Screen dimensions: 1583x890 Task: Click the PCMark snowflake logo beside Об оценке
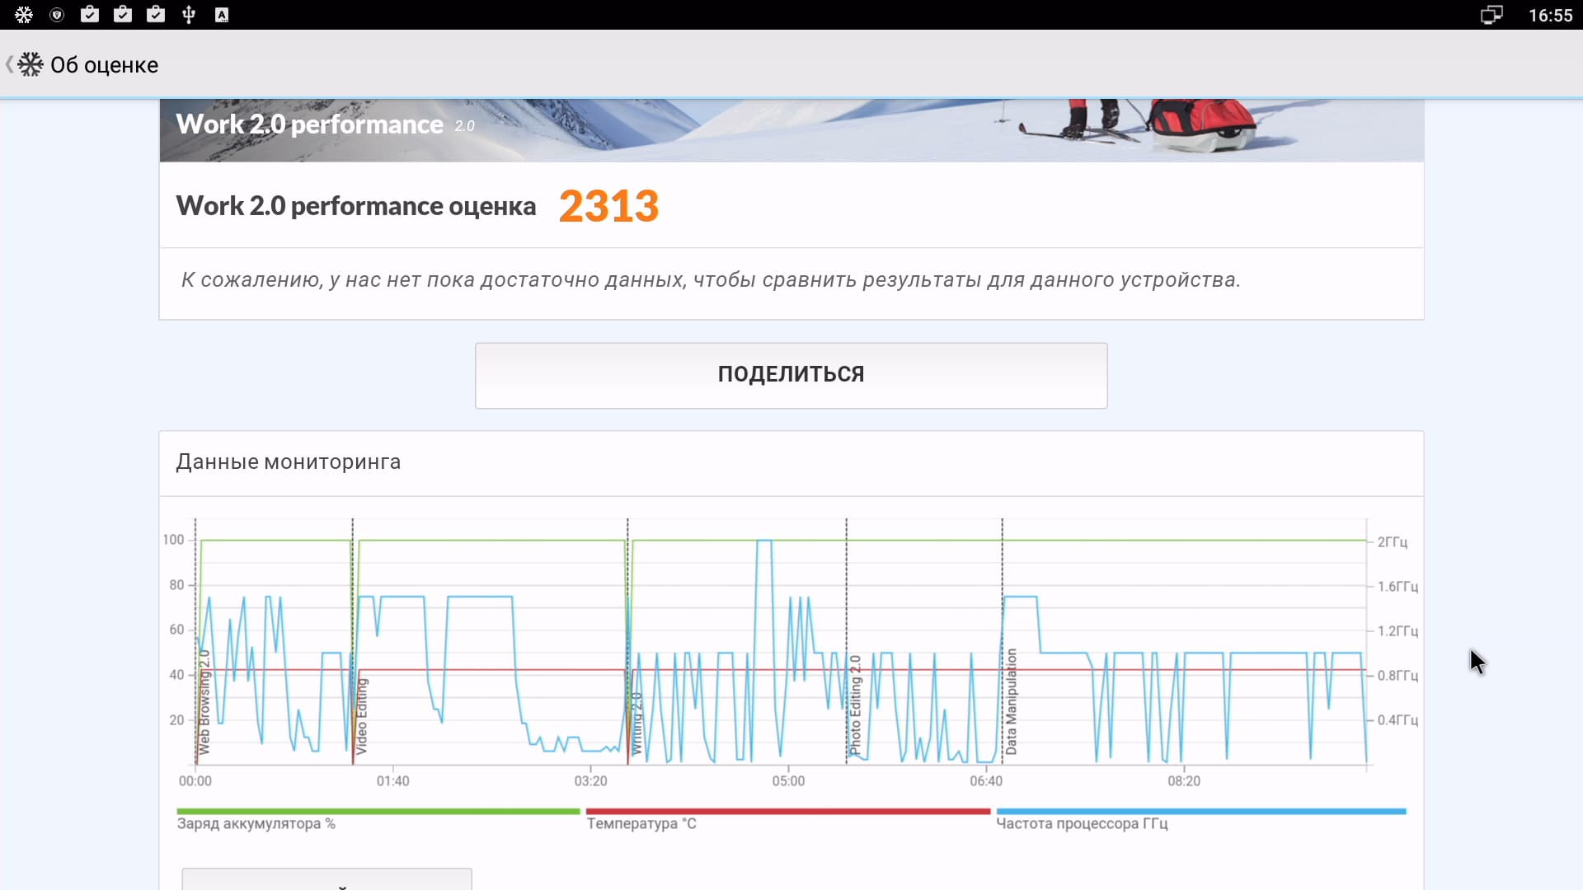coord(31,64)
